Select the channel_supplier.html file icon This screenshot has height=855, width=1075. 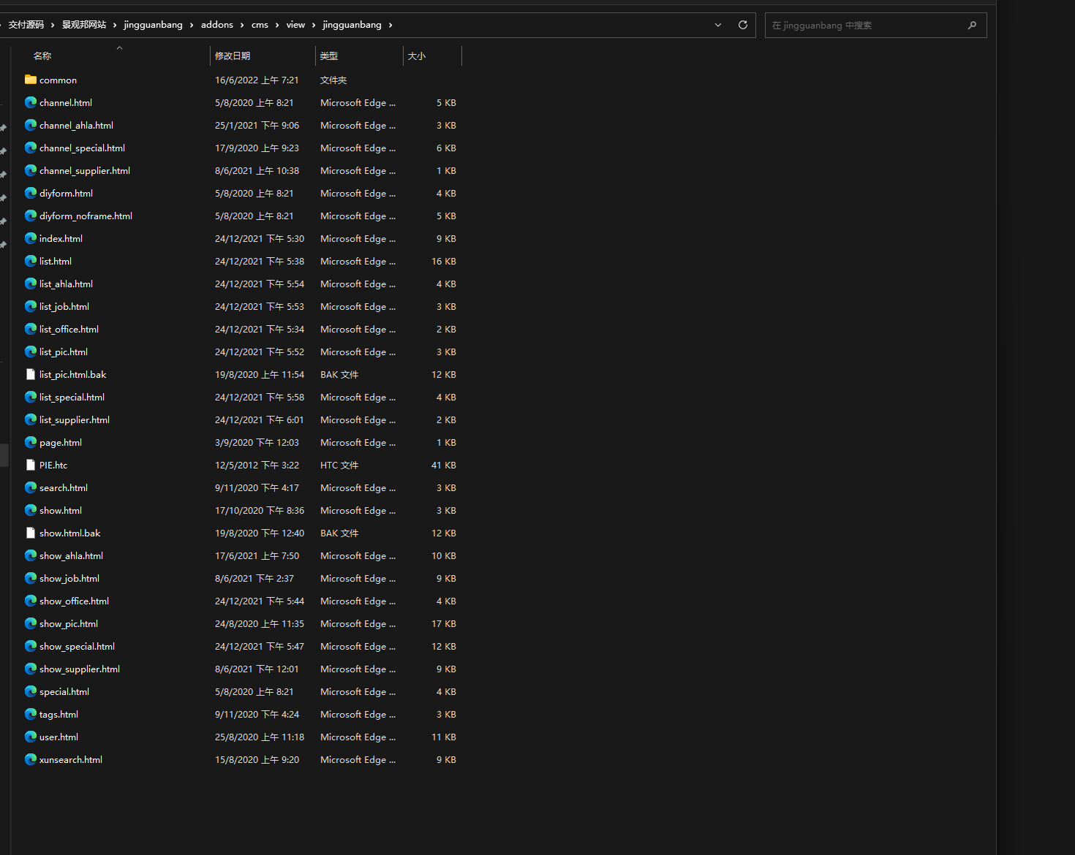point(31,170)
